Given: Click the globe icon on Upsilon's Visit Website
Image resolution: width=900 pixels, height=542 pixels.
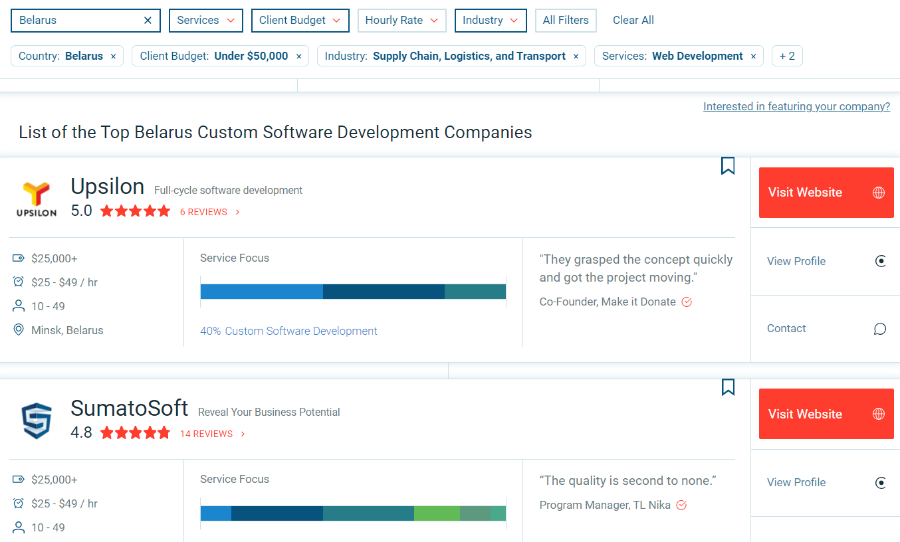Looking at the screenshot, I should tap(879, 193).
